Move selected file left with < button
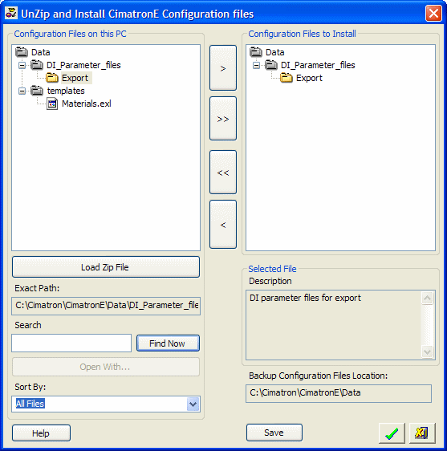Image resolution: width=447 pixels, height=451 pixels. pyautogui.click(x=223, y=225)
